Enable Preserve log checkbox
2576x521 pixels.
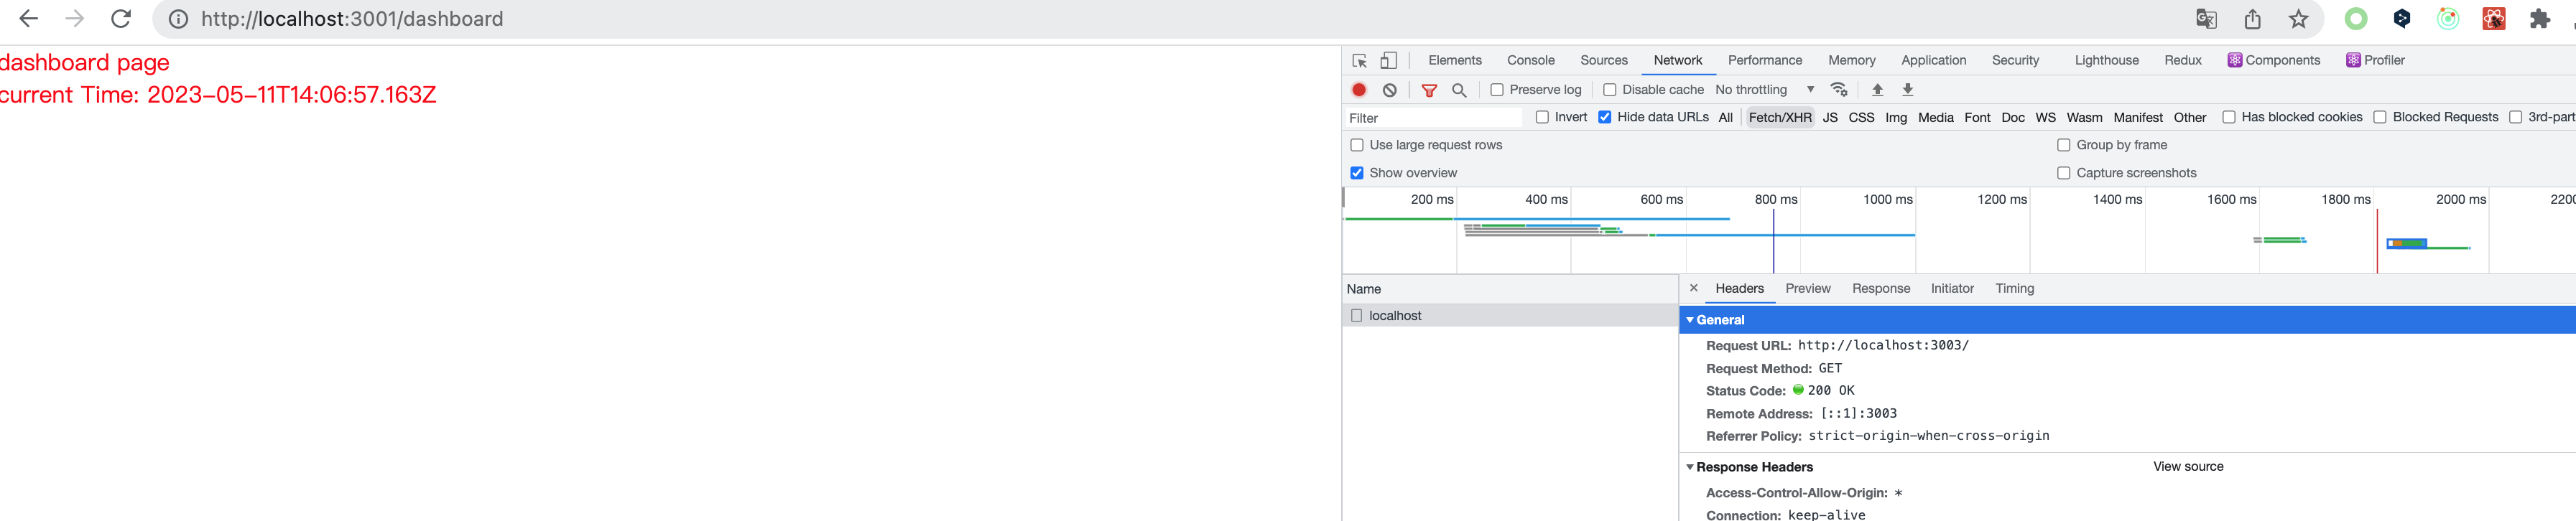1497,90
